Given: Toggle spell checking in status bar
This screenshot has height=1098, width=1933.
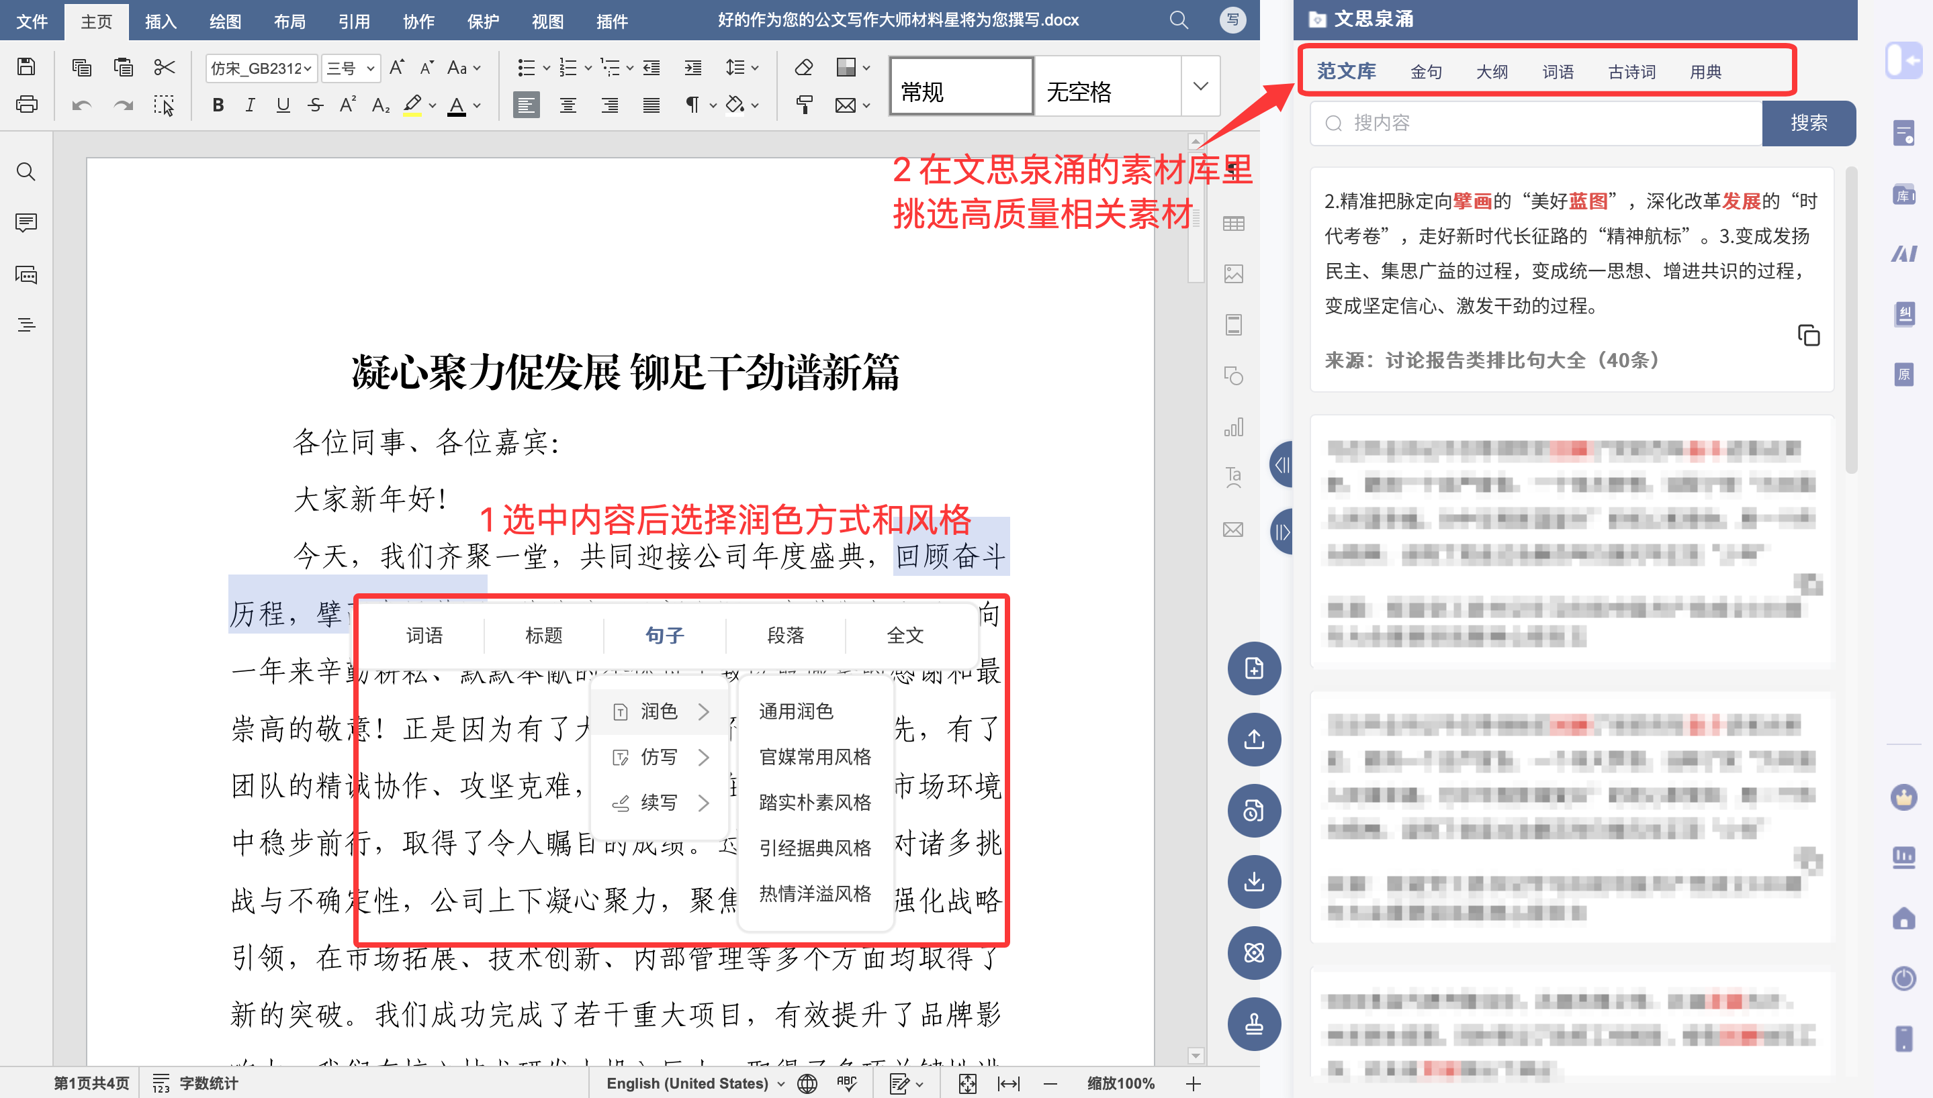Looking at the screenshot, I should [x=848, y=1084].
